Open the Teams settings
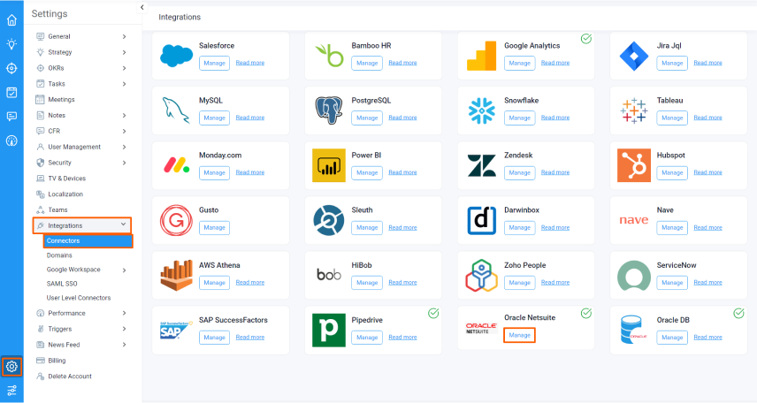The image size is (757, 403). tap(57, 210)
